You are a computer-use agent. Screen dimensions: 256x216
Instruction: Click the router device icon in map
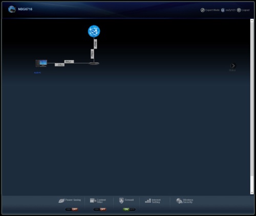pyautogui.click(x=94, y=63)
